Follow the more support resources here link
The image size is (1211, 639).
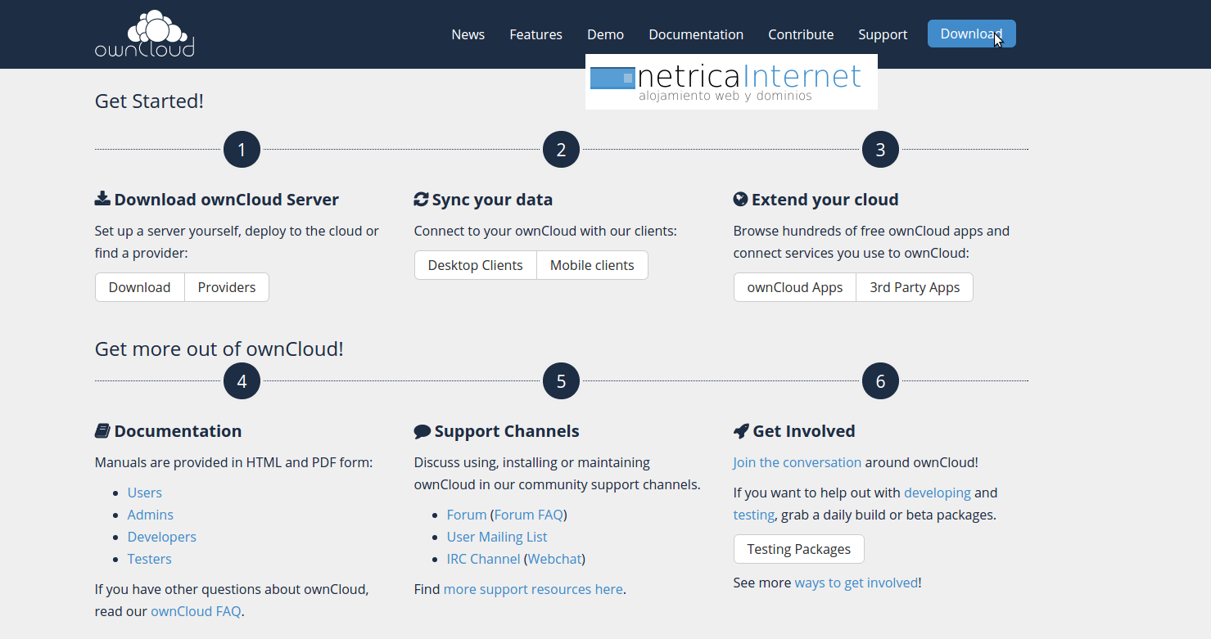point(533,589)
